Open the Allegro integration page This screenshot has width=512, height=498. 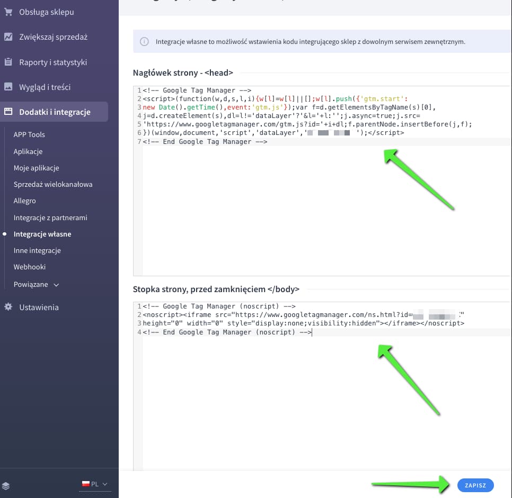point(24,201)
